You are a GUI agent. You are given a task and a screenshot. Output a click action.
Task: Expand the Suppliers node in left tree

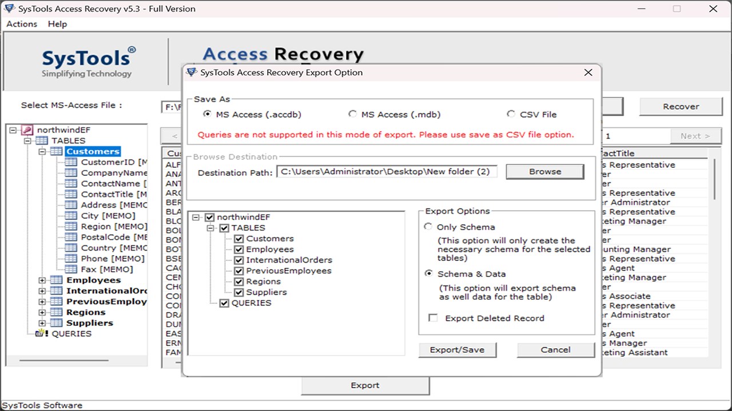(x=42, y=323)
